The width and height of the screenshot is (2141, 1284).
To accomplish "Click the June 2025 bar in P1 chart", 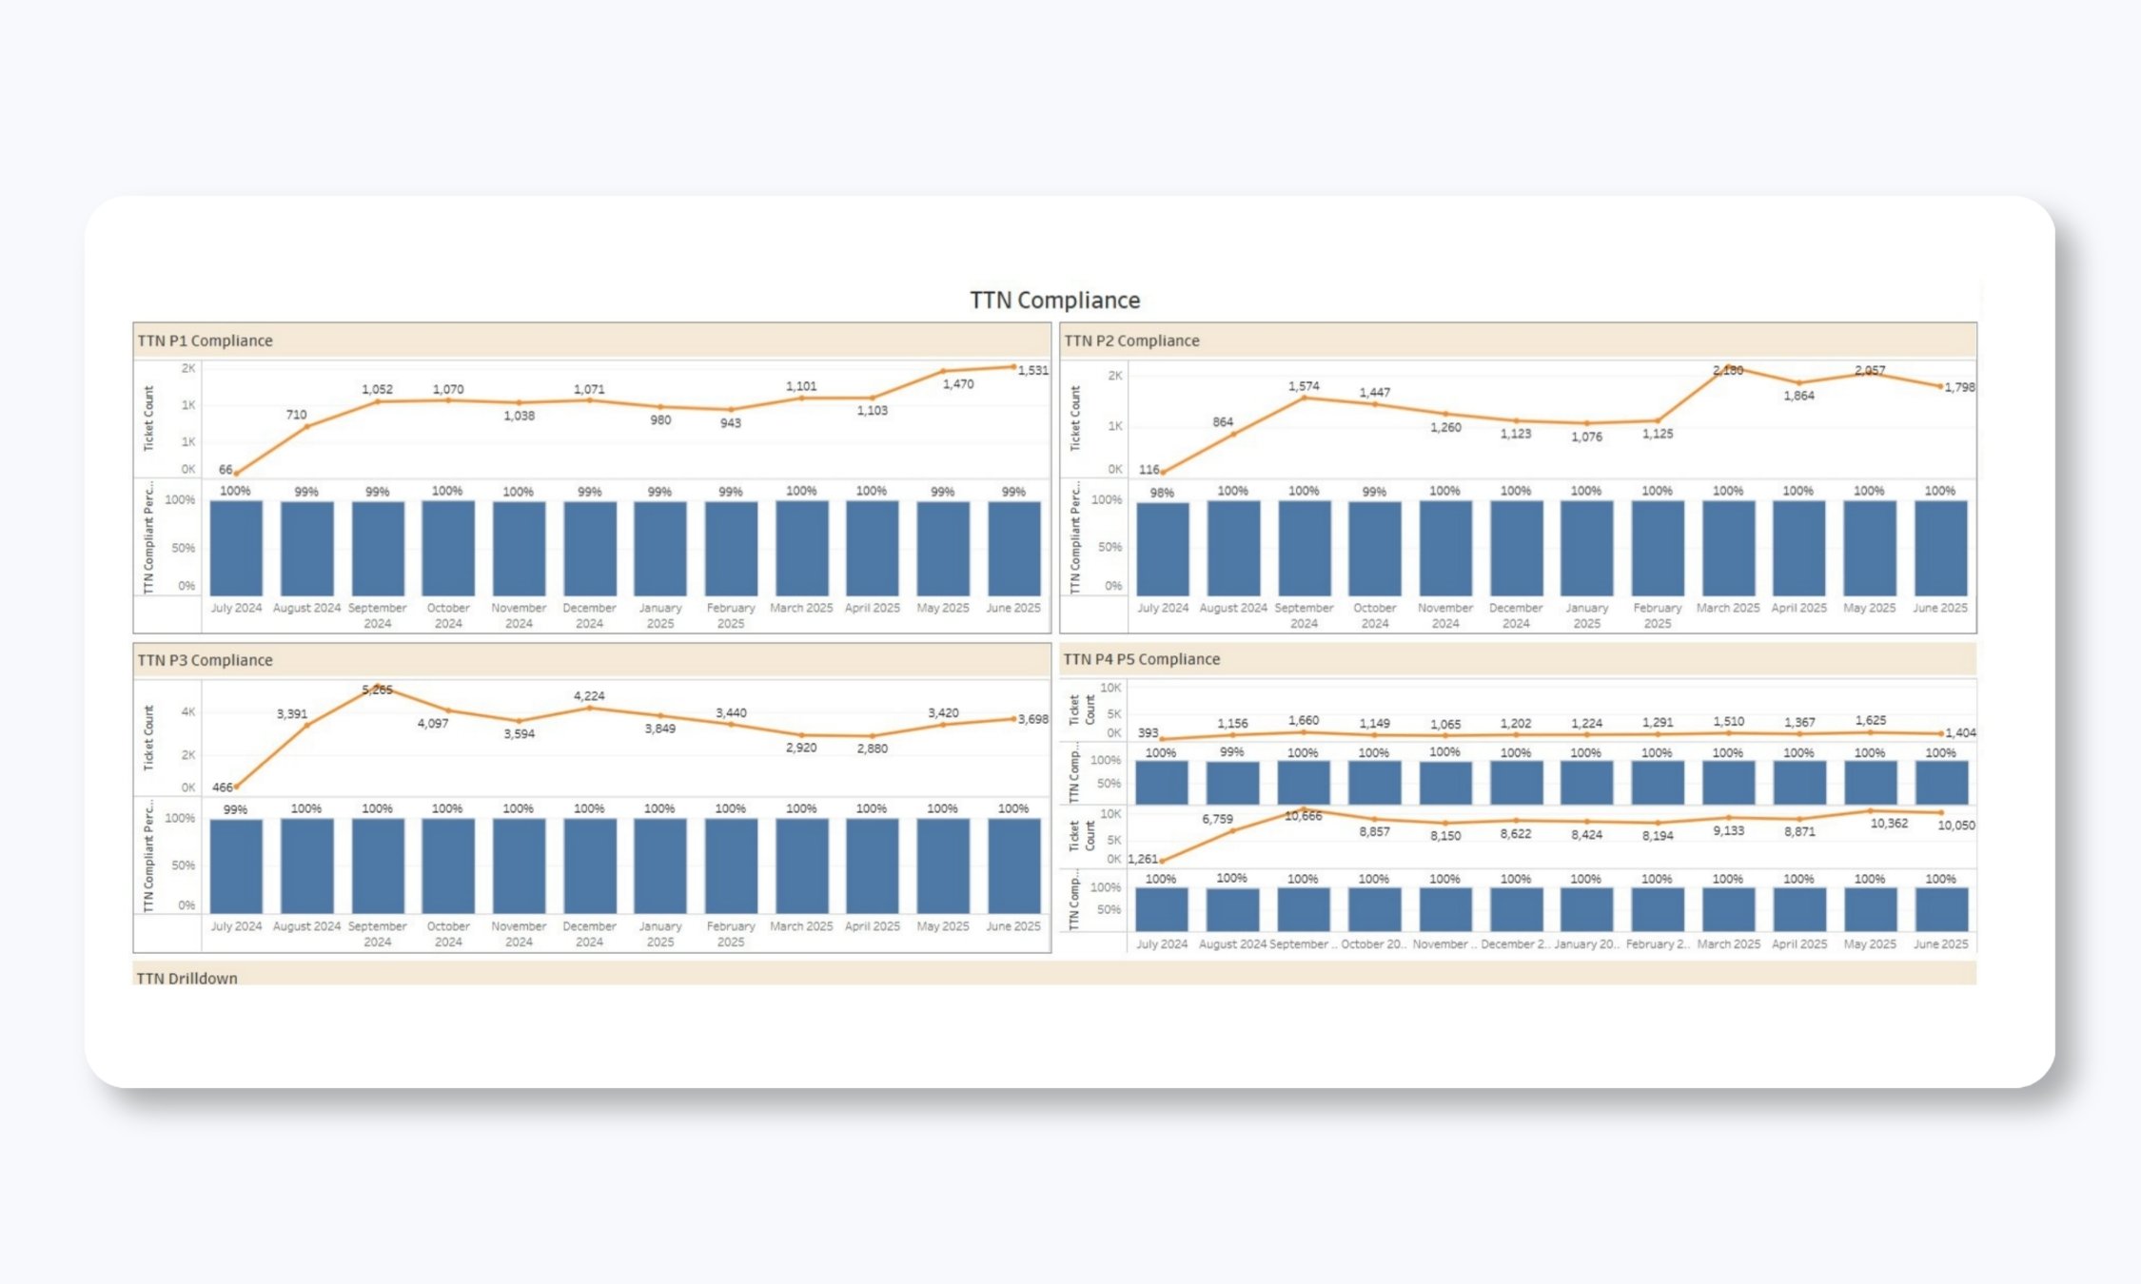I will [x=1013, y=549].
